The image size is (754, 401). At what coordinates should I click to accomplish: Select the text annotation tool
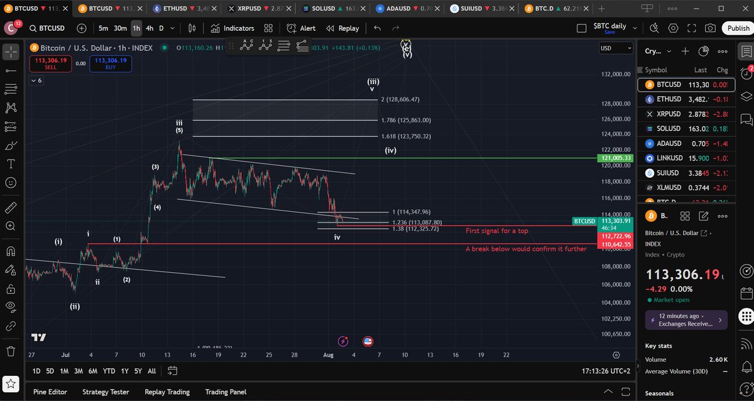click(x=11, y=164)
